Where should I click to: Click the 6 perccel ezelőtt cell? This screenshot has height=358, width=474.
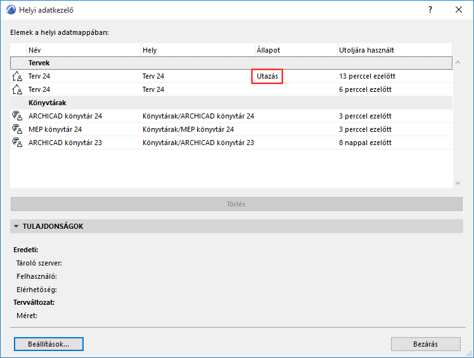coord(365,89)
